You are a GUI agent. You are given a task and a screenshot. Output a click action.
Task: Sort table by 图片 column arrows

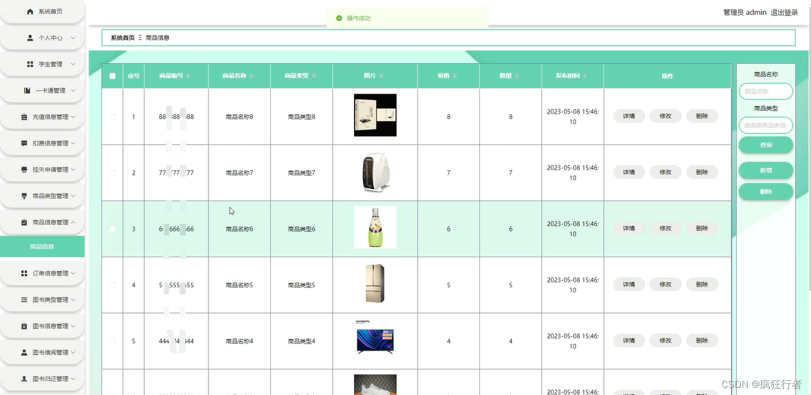point(381,76)
